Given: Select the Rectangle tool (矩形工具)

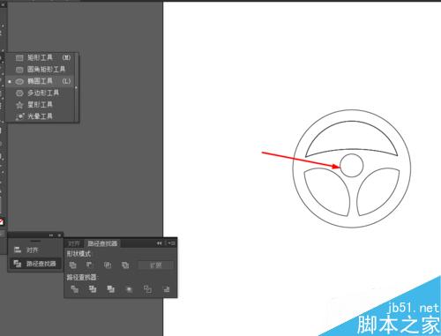Looking at the screenshot, I should [x=41, y=58].
